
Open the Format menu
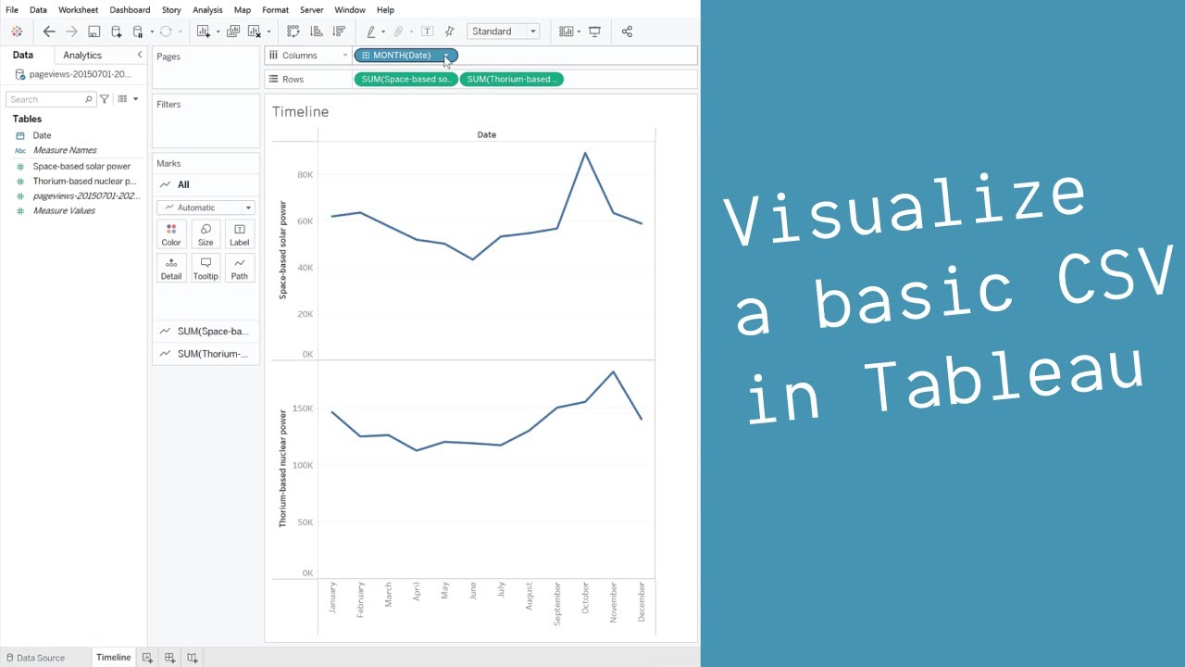tap(275, 10)
